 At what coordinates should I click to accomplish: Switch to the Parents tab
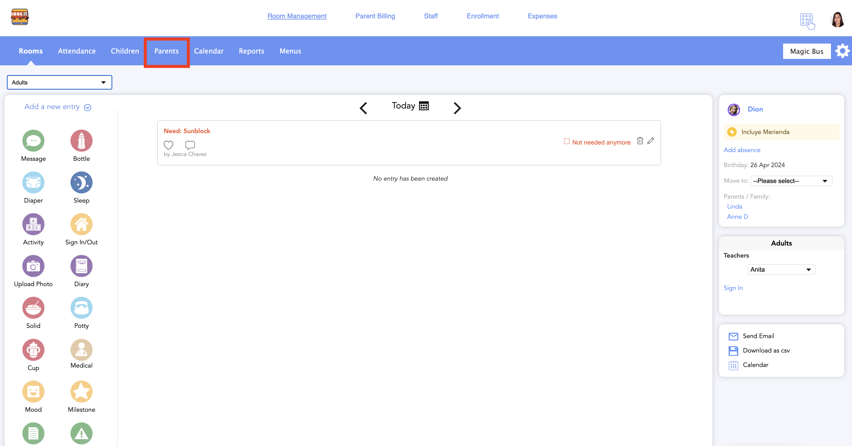click(166, 51)
